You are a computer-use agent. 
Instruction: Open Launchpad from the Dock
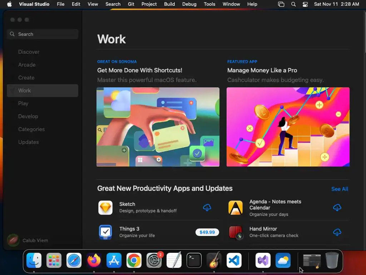pyautogui.click(x=54, y=260)
